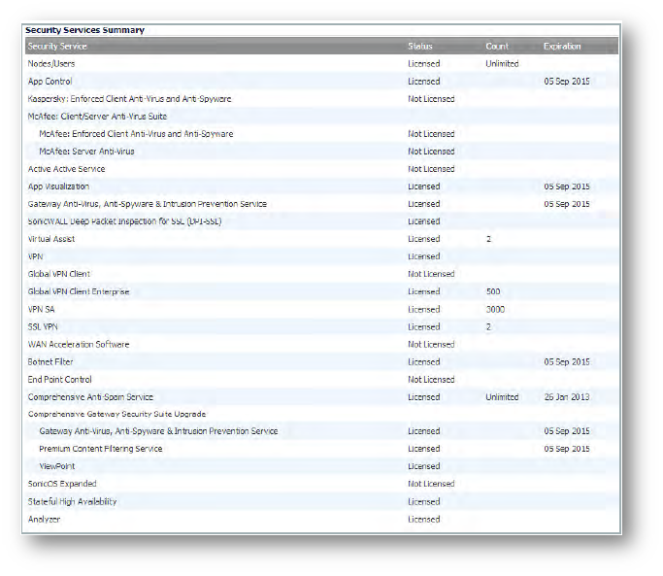Select the Active Active Service row
The image size is (663, 576).
pyautogui.click(x=66, y=169)
